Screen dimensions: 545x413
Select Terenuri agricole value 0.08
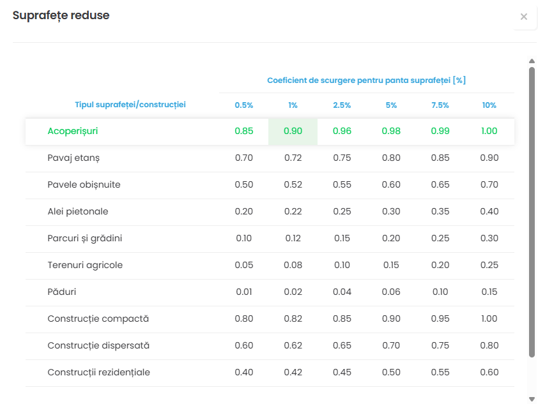click(x=293, y=265)
